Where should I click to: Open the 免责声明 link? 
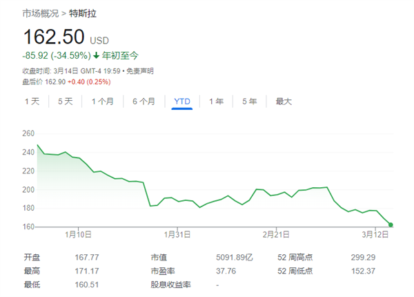pos(140,71)
